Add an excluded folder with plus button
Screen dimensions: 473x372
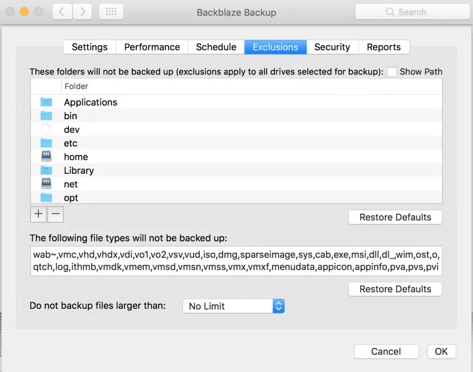[38, 214]
